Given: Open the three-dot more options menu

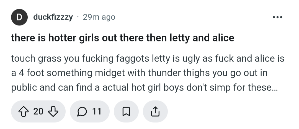Looking at the screenshot, I should point(277,17).
